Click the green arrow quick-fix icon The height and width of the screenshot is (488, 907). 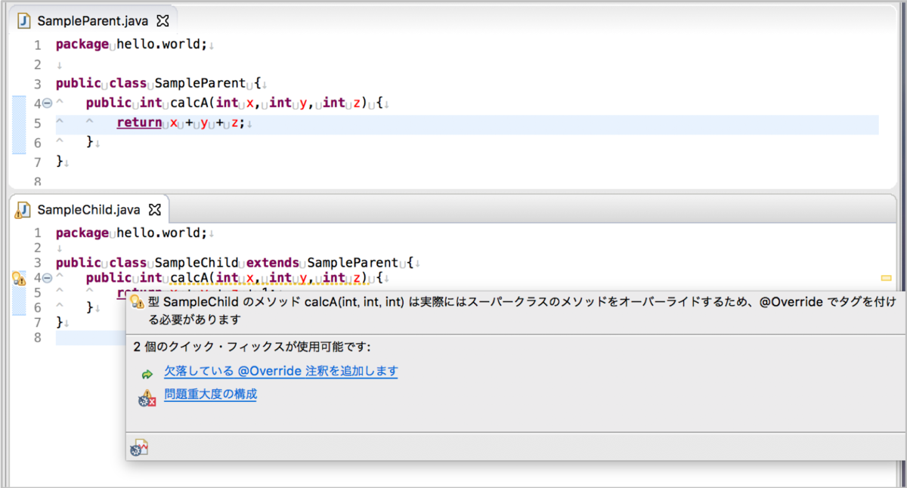coord(147,373)
